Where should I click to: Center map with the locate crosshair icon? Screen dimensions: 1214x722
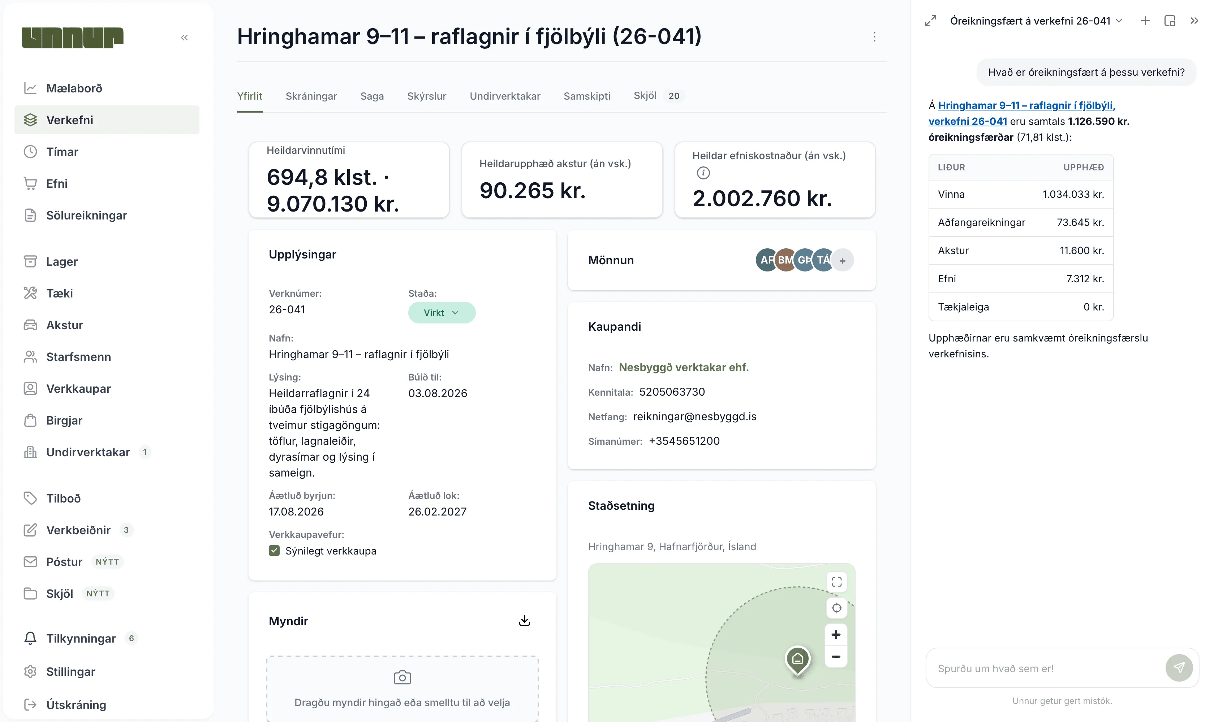click(x=836, y=608)
